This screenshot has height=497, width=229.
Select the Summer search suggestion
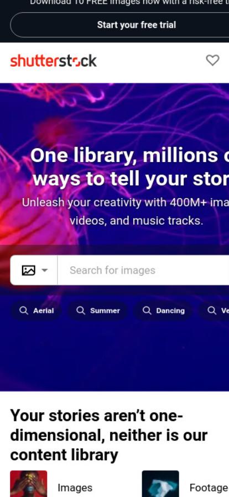(98, 311)
